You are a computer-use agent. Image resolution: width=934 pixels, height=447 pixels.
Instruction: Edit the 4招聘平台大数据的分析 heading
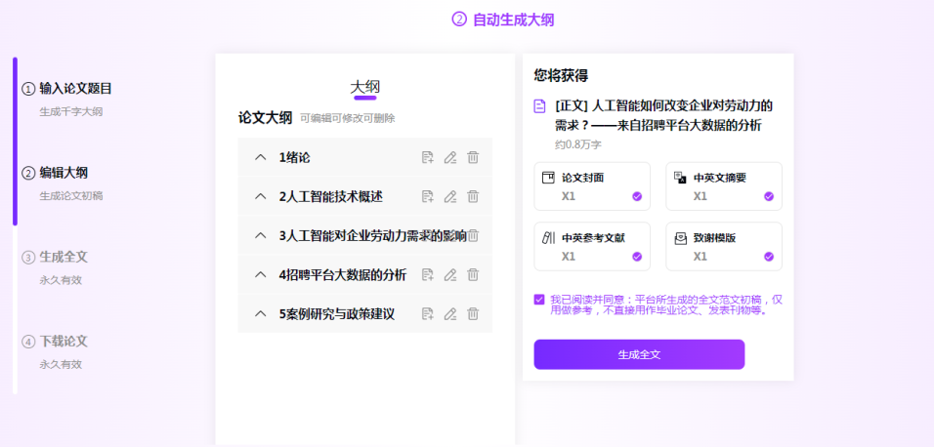point(450,274)
